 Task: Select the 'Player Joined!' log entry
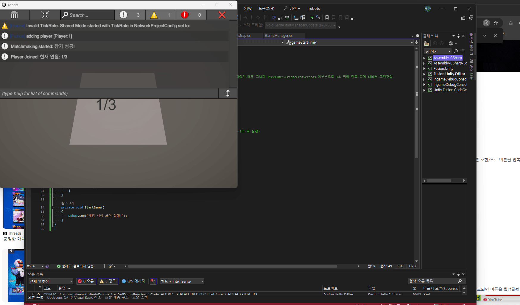pyautogui.click(x=115, y=57)
